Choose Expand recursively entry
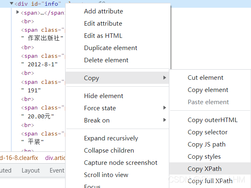Screen dimensions: 251x188 coord(111,138)
